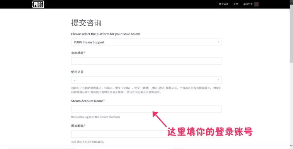Click the 使用语言 field label
Screen dimensions: 293x149
(77, 72)
